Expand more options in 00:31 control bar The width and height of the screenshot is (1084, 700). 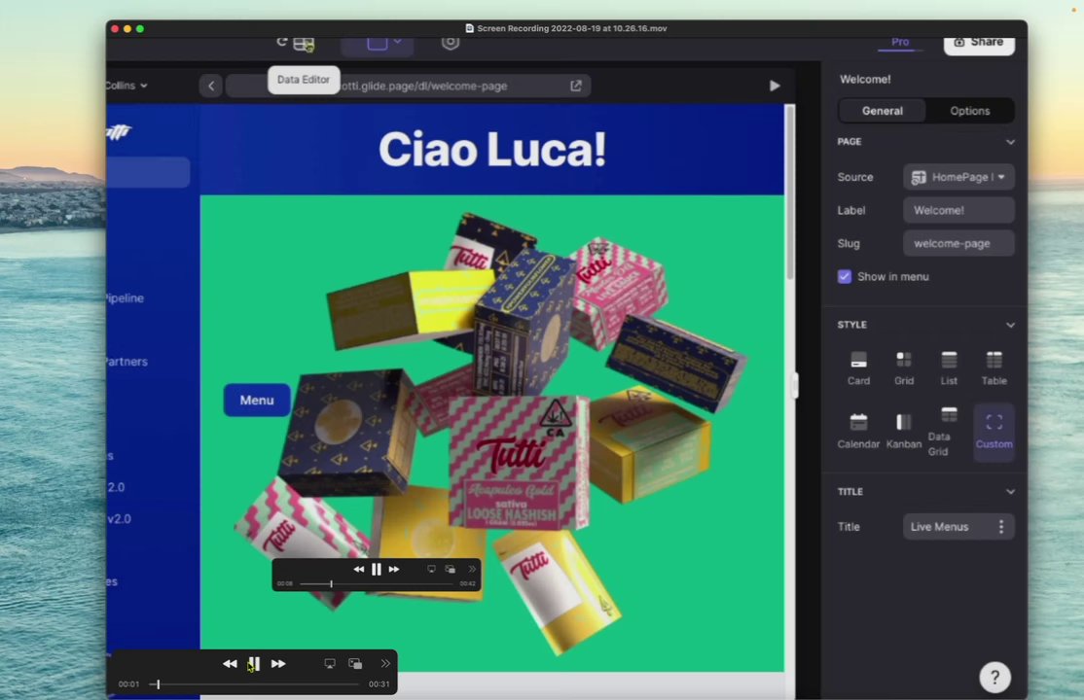(x=385, y=663)
